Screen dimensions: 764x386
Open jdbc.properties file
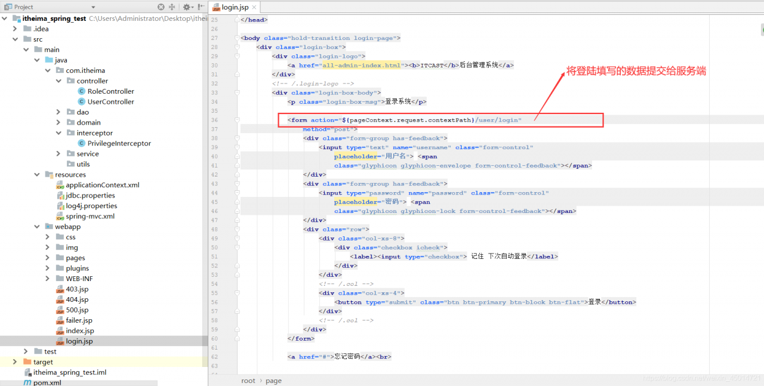85,196
